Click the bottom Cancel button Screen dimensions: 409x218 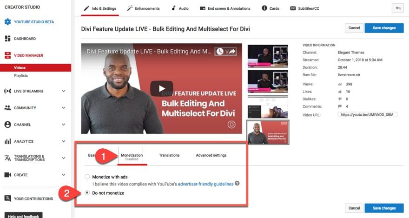(x=354, y=208)
